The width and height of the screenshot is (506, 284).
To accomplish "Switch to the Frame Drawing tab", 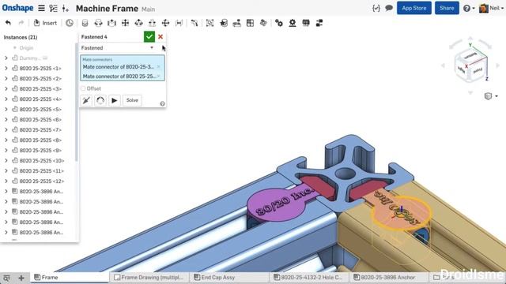I will coord(149,277).
